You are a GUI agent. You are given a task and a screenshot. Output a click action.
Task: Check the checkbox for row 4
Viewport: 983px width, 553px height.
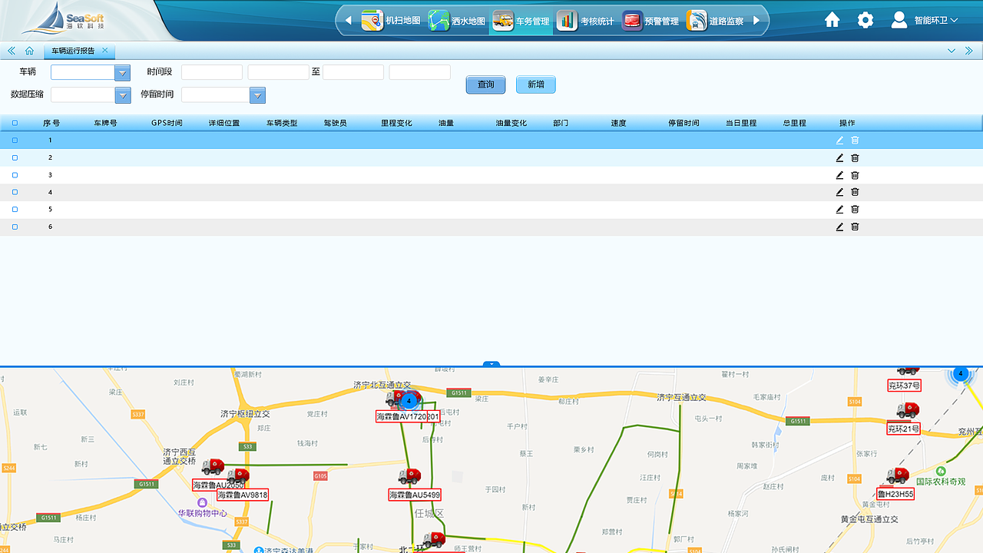coord(15,192)
